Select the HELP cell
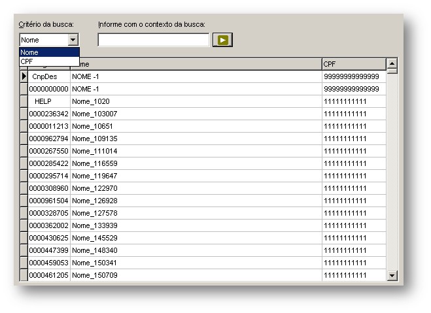Screen dimensions: 431x313 coord(49,101)
